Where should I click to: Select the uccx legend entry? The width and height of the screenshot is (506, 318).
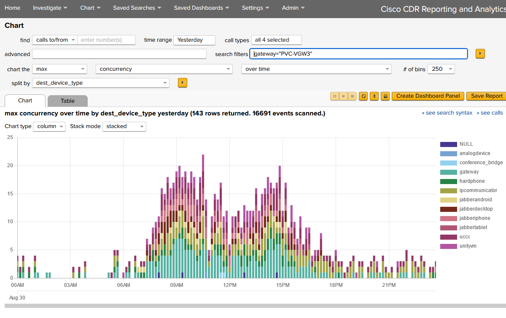[x=466, y=237]
